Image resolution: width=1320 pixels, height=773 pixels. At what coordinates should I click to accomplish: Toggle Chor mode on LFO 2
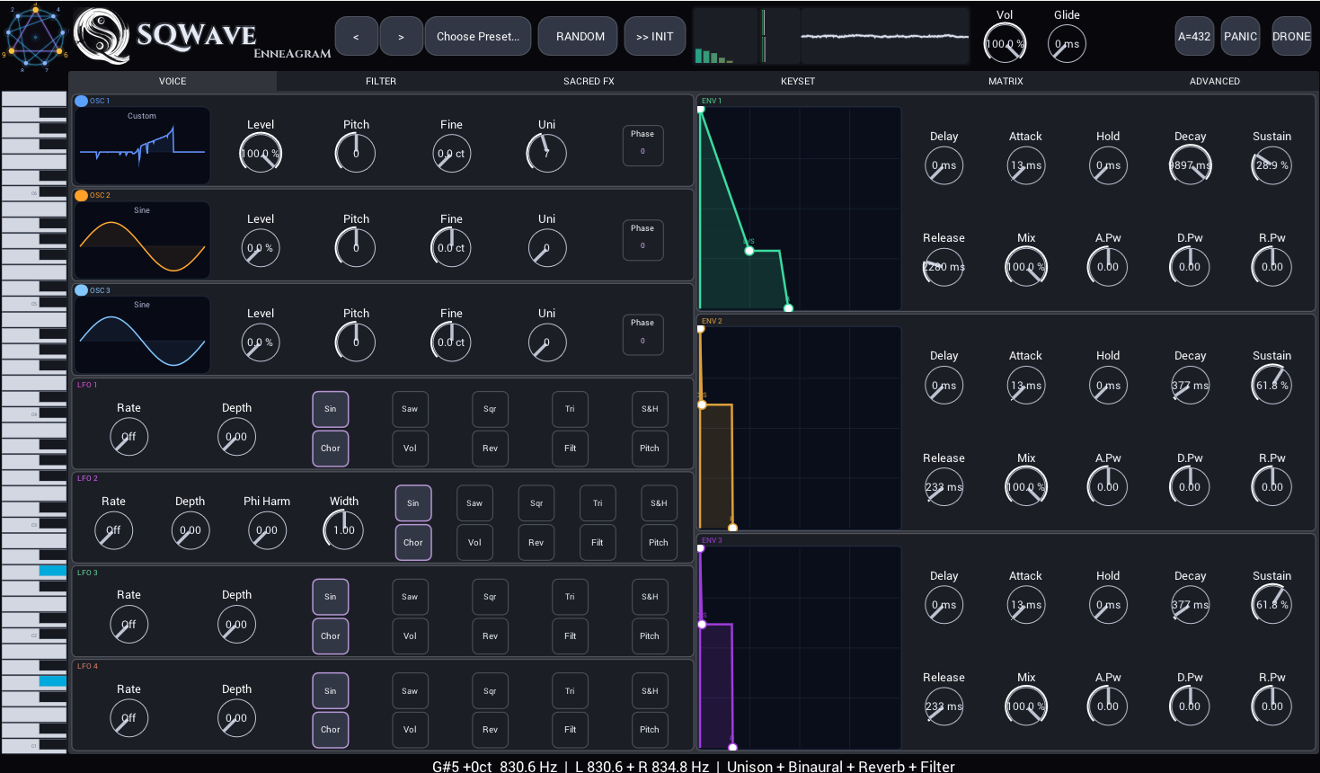pyautogui.click(x=413, y=542)
